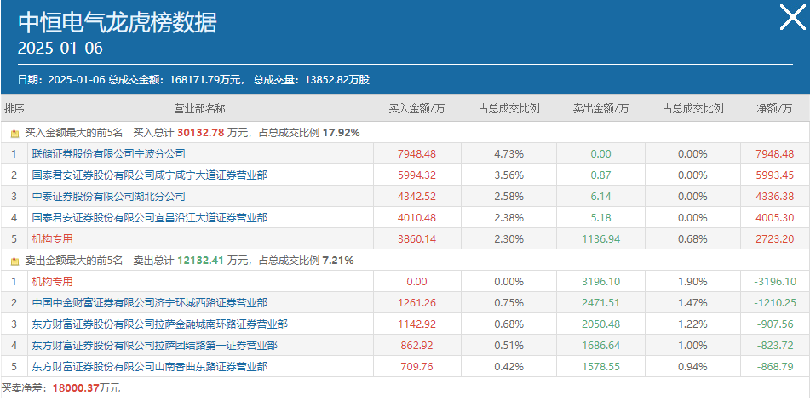This screenshot has height=401, width=810.
Task: Click the 0.94% sell ratio cell
Action: pos(692,367)
